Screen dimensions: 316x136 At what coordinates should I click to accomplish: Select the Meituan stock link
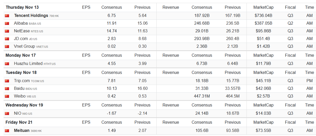coord(22,131)
